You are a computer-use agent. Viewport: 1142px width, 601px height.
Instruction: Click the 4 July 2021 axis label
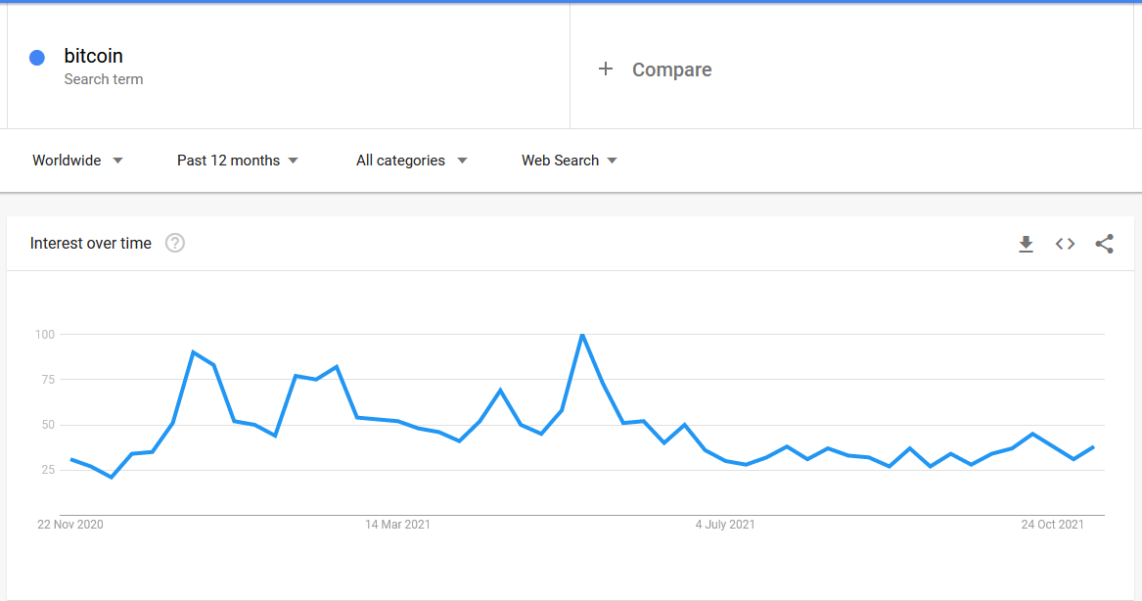[725, 525]
